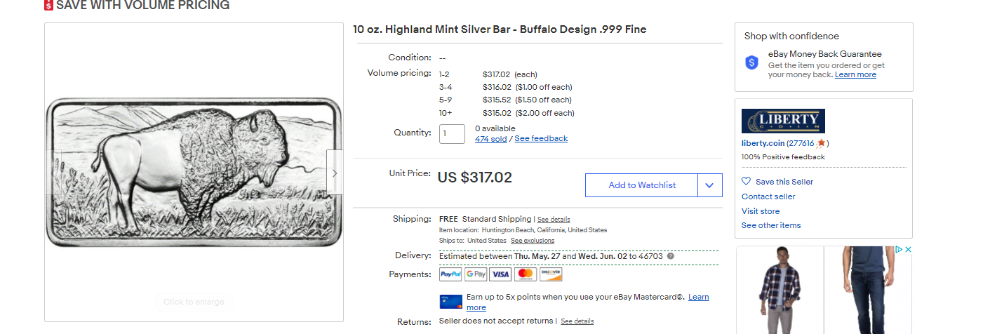Open the See feedback link
Viewport: 990px width, 334px height.
tap(541, 139)
